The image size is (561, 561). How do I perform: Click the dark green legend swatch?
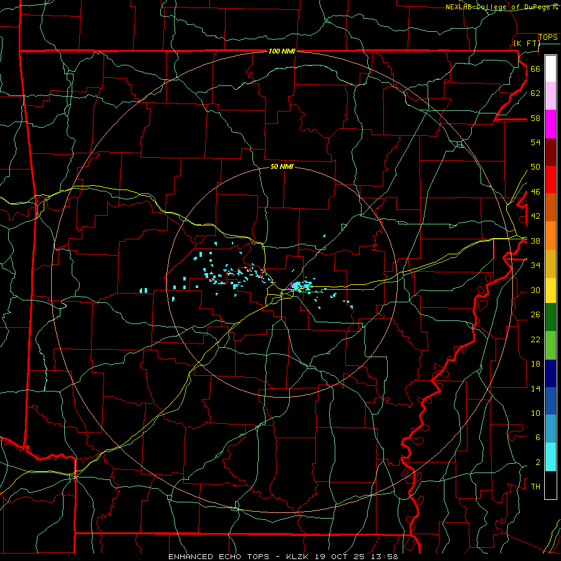click(550, 317)
